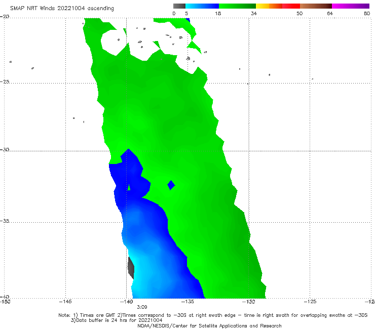The image size is (375, 329).
Task: Click the yellow-red 34-50 colorbar segment
Action: tap(278, 6)
